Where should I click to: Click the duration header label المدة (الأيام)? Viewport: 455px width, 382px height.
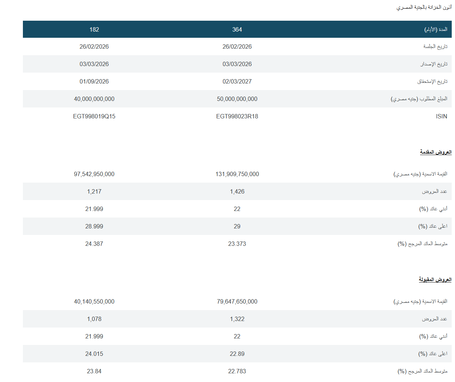(x=435, y=29)
